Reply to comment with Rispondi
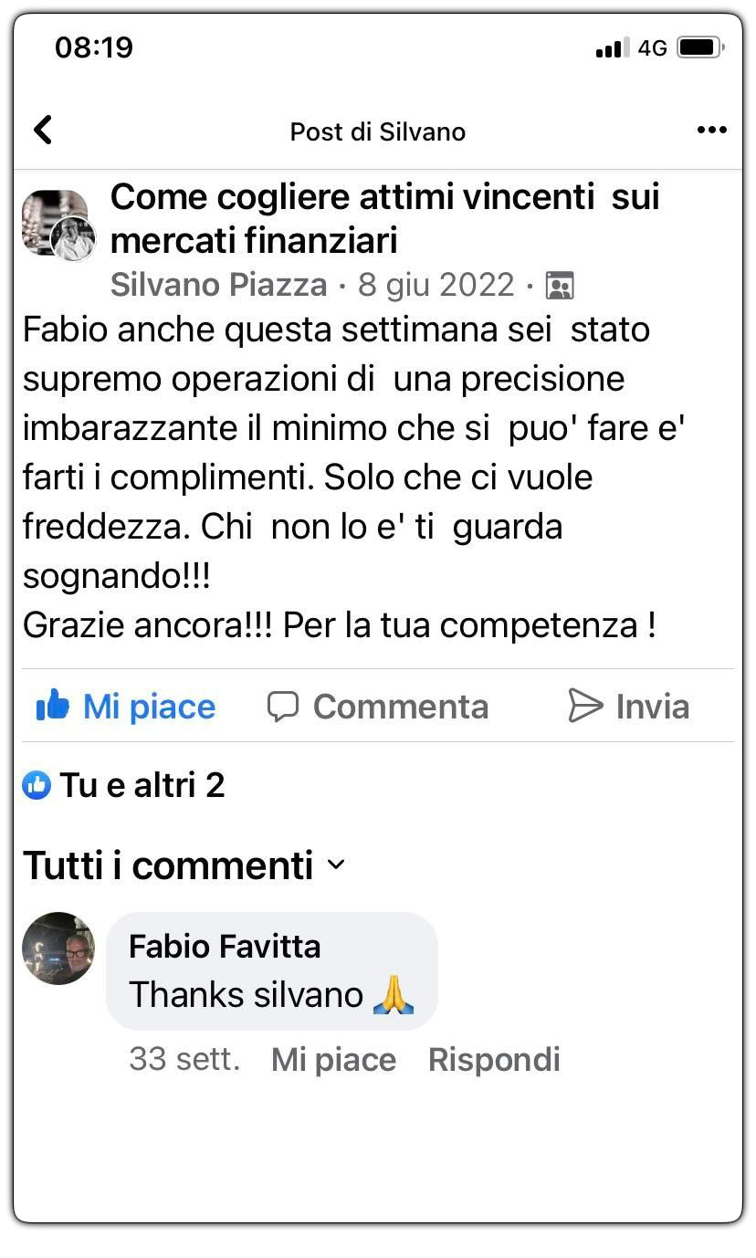 click(x=493, y=1059)
